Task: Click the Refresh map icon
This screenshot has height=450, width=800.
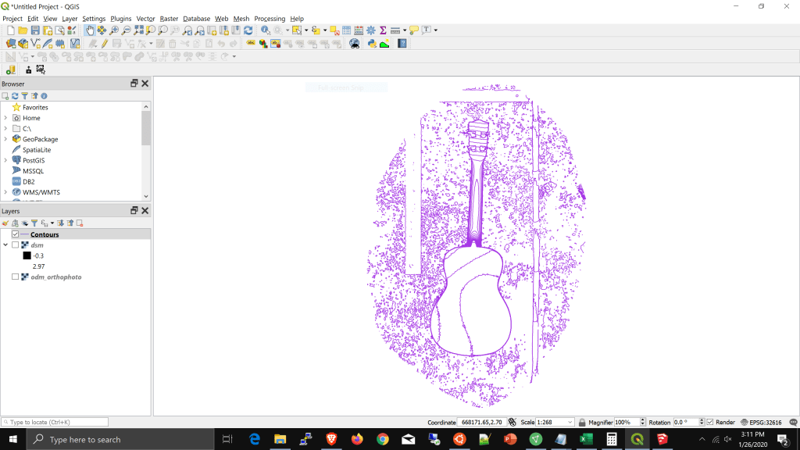Action: (x=248, y=30)
